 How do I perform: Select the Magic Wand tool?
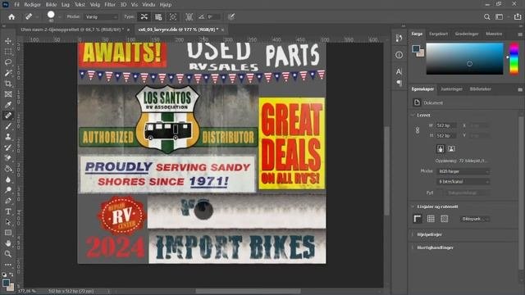8,73
